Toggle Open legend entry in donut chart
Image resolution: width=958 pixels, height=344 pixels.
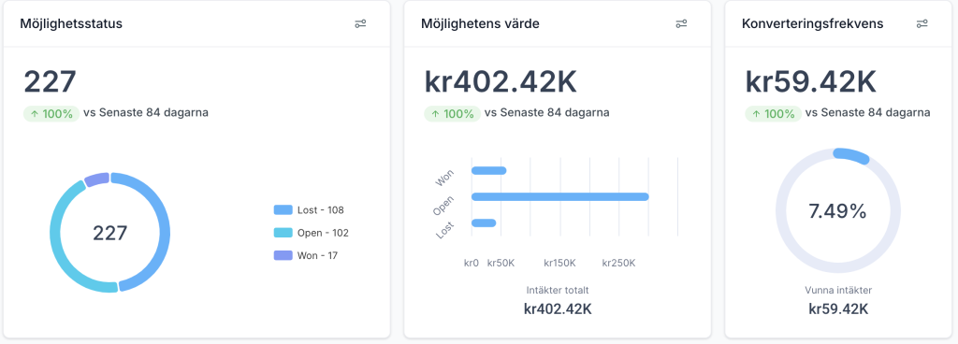tap(312, 233)
